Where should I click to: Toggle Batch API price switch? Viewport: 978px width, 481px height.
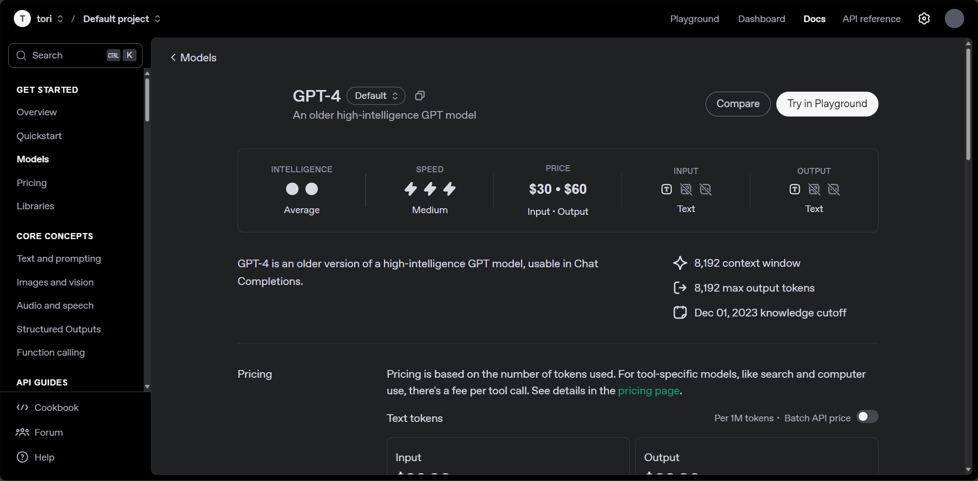pos(867,416)
